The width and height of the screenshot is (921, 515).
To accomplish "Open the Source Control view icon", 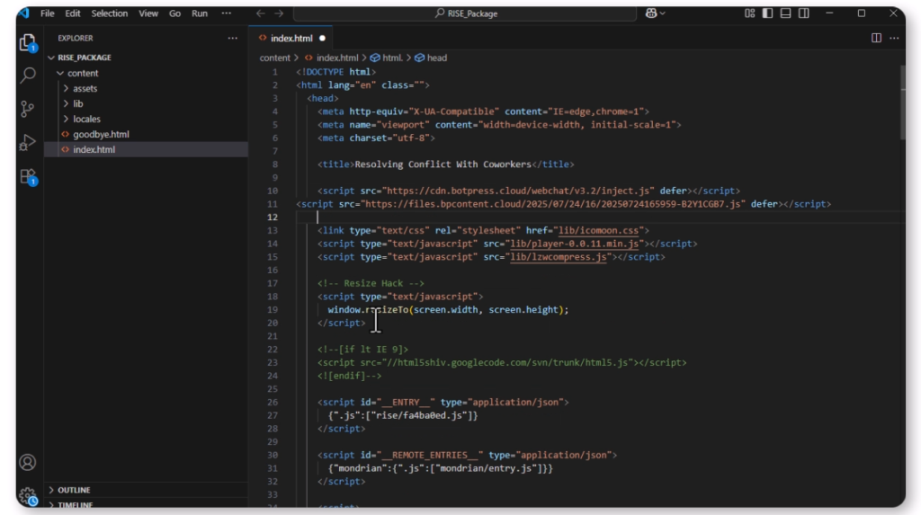I will (28, 109).
